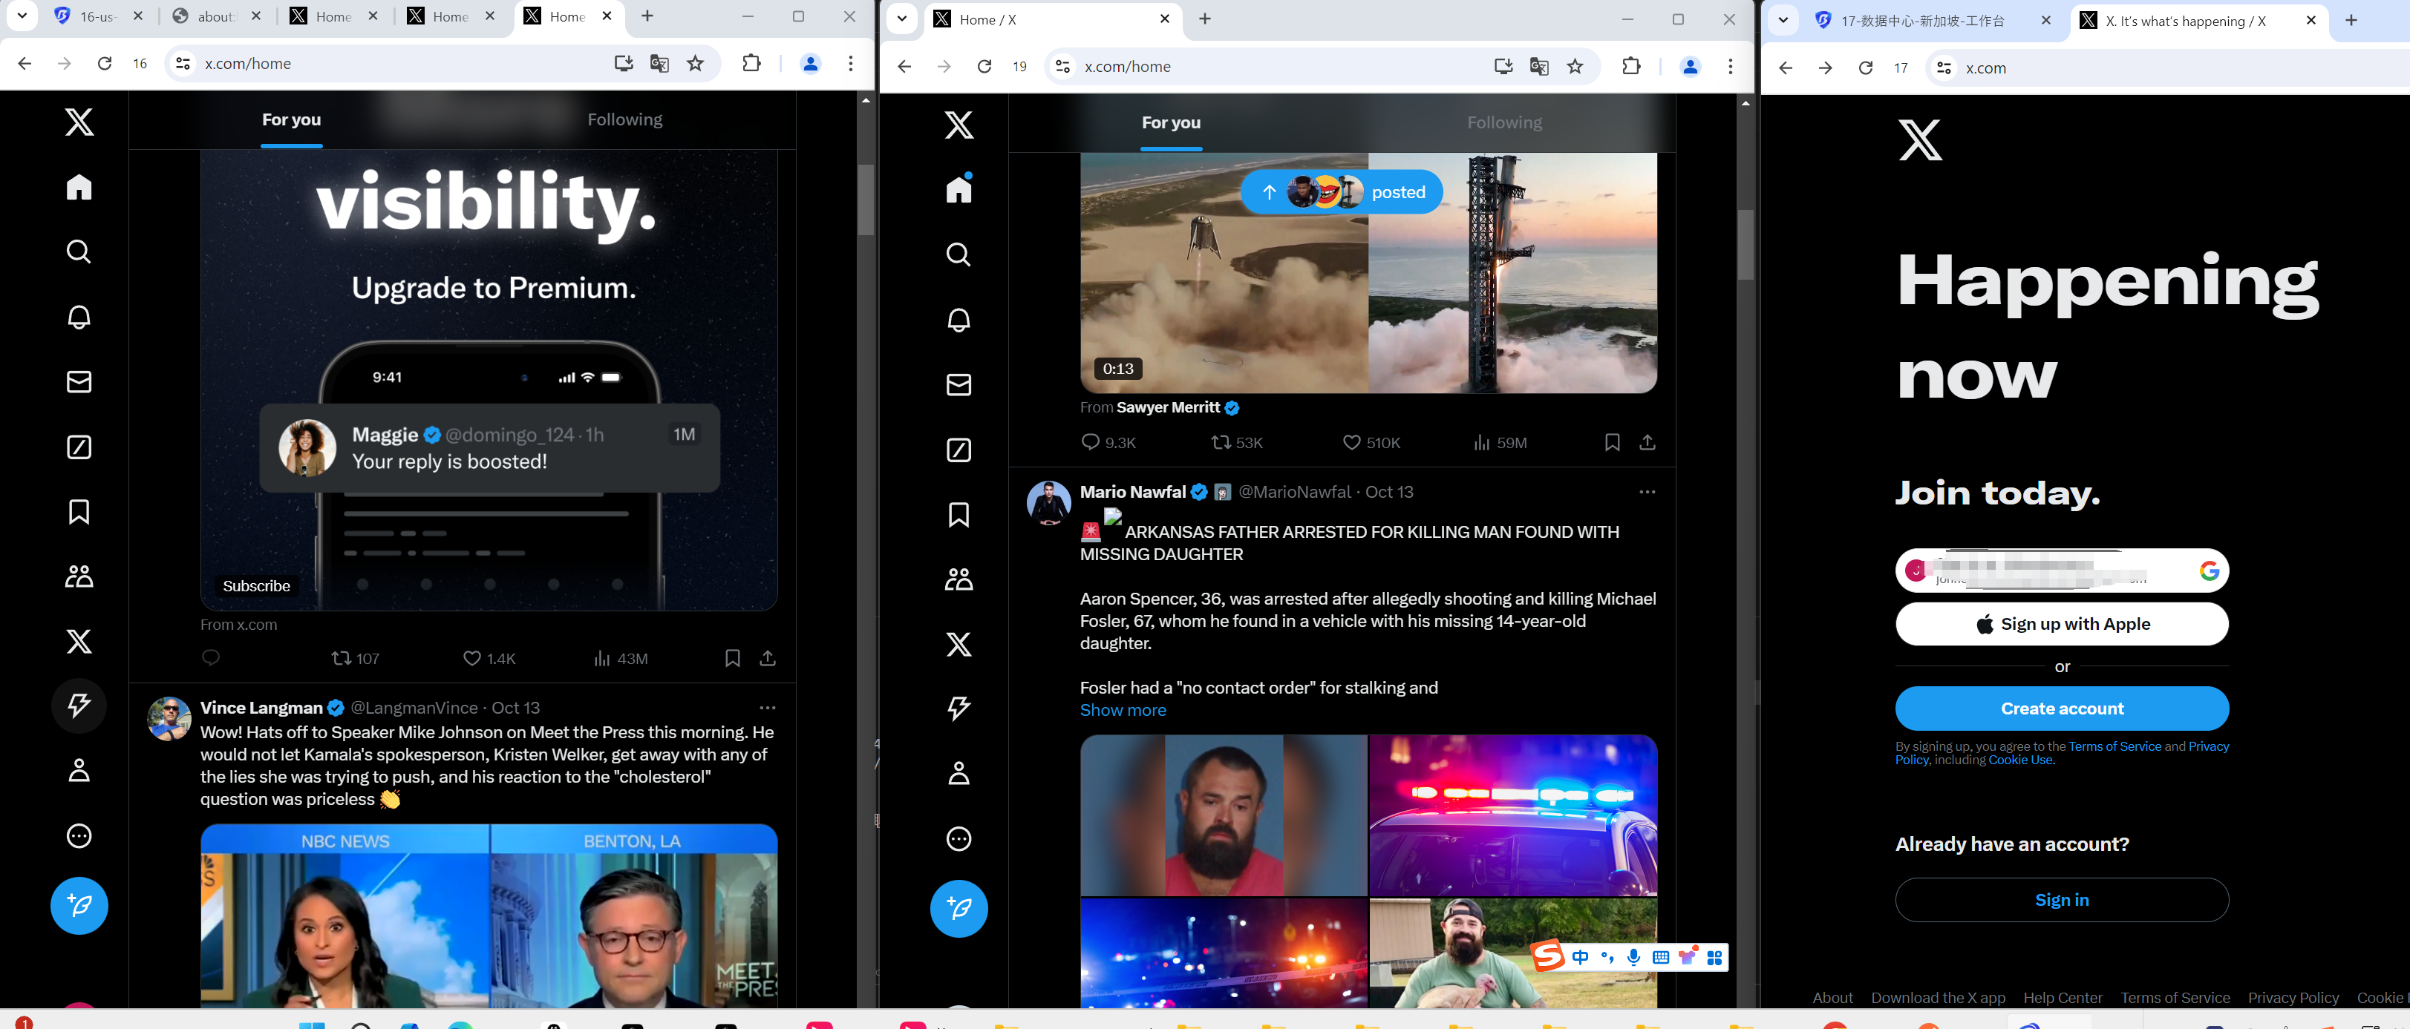Switch to Following tab in middle window
The height and width of the screenshot is (1029, 2410).
pos(1503,122)
